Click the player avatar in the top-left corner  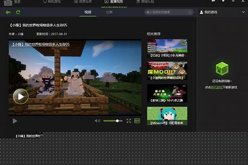coord(8,2)
